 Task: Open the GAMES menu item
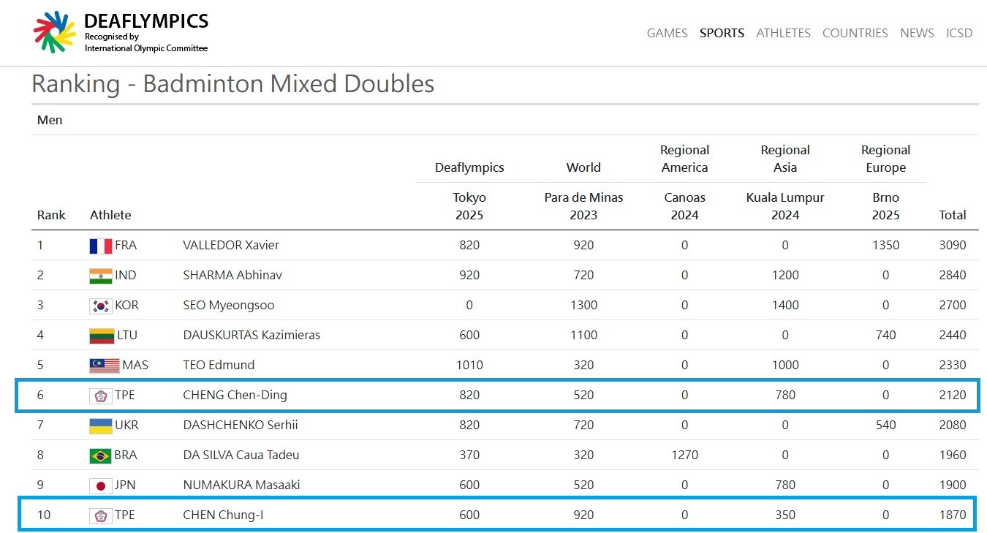point(667,33)
